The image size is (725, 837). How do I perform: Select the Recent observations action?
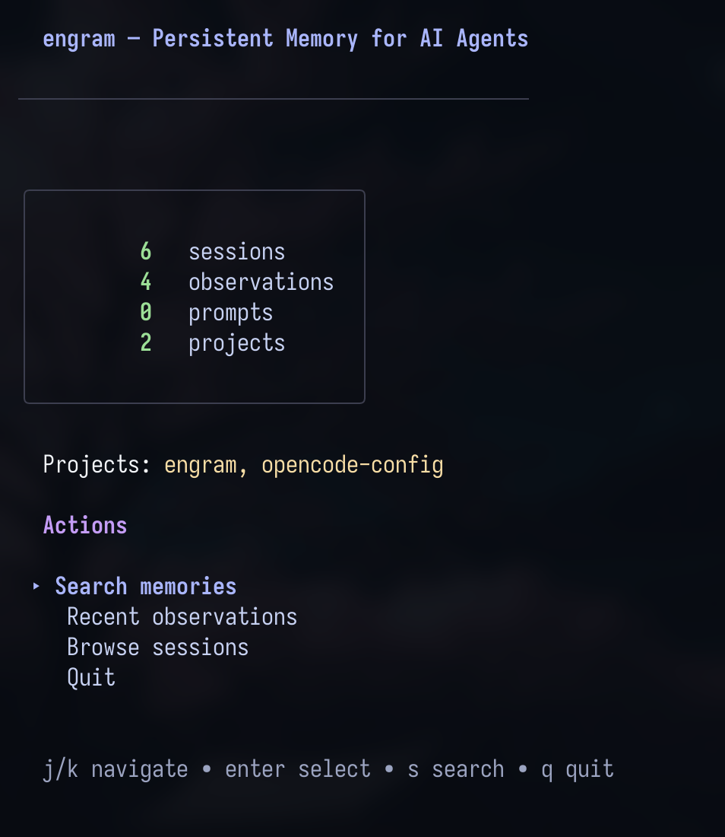tap(182, 616)
